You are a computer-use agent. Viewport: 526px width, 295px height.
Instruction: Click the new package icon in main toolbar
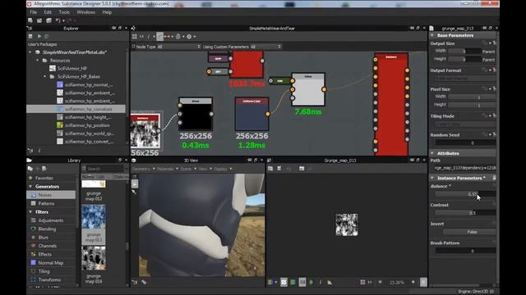click(30, 20)
